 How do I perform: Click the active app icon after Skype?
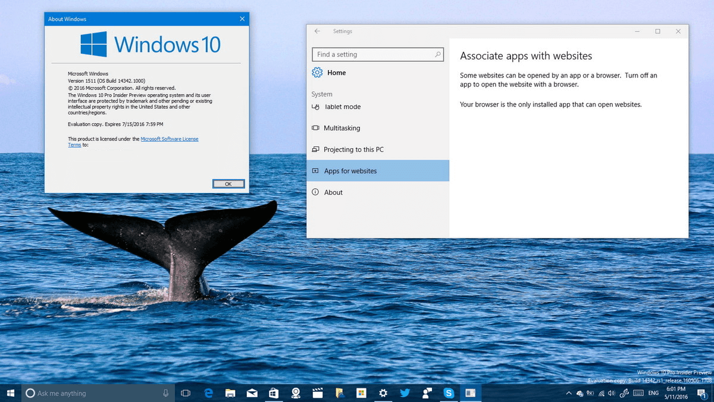(471, 393)
